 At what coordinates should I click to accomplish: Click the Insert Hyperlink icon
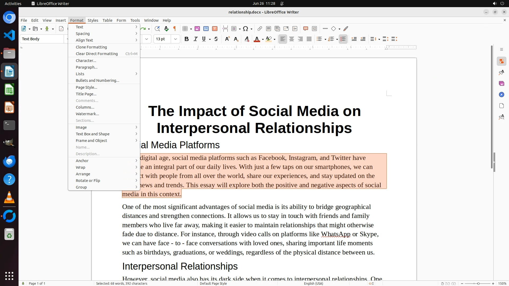[260, 29]
